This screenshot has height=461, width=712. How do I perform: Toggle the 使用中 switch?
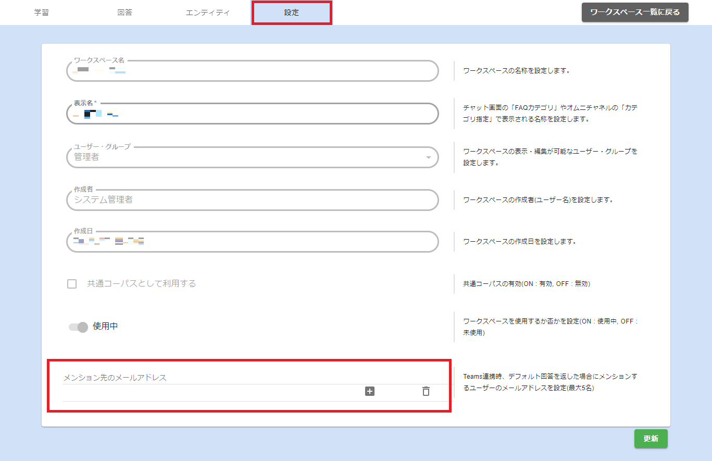click(x=78, y=327)
